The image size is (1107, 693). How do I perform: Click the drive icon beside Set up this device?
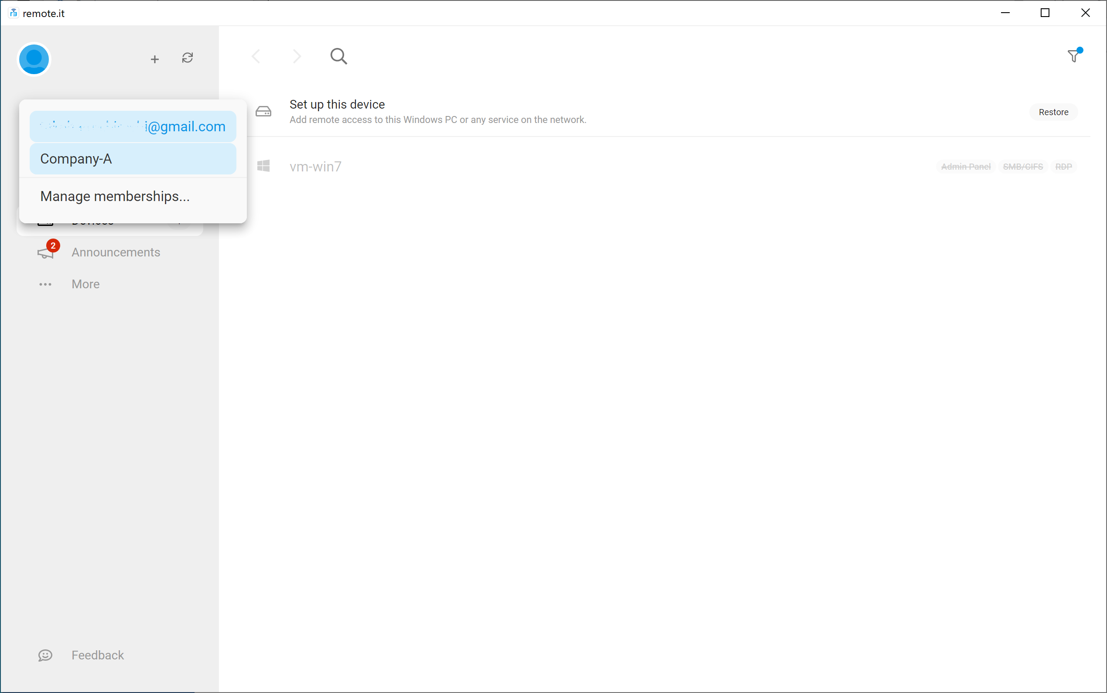[263, 111]
